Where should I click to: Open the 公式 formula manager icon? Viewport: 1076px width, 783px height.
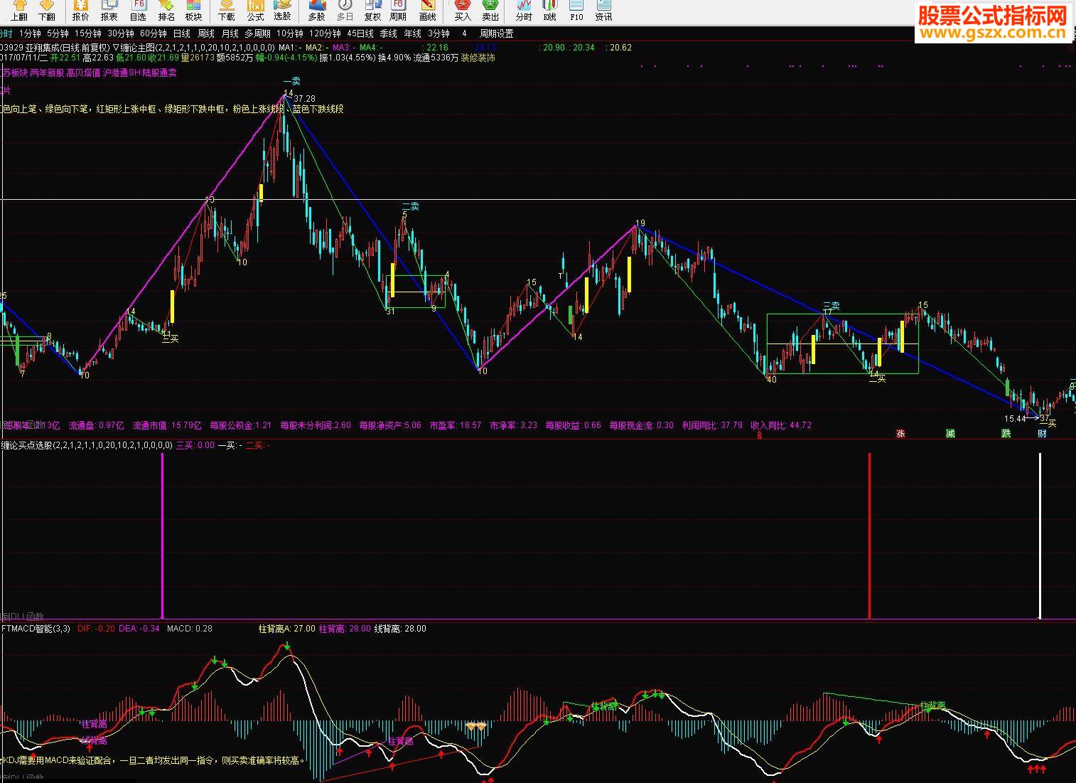click(255, 11)
